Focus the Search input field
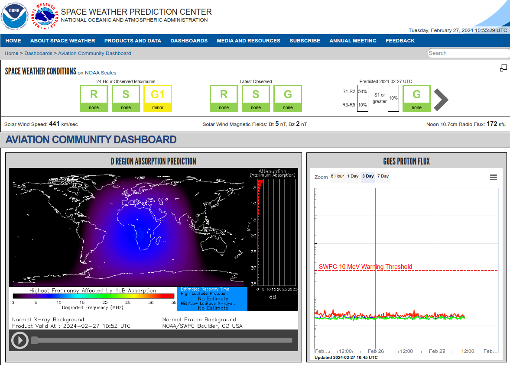This screenshot has width=510, height=365. coord(468,53)
